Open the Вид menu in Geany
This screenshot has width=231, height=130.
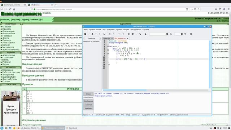104,30
